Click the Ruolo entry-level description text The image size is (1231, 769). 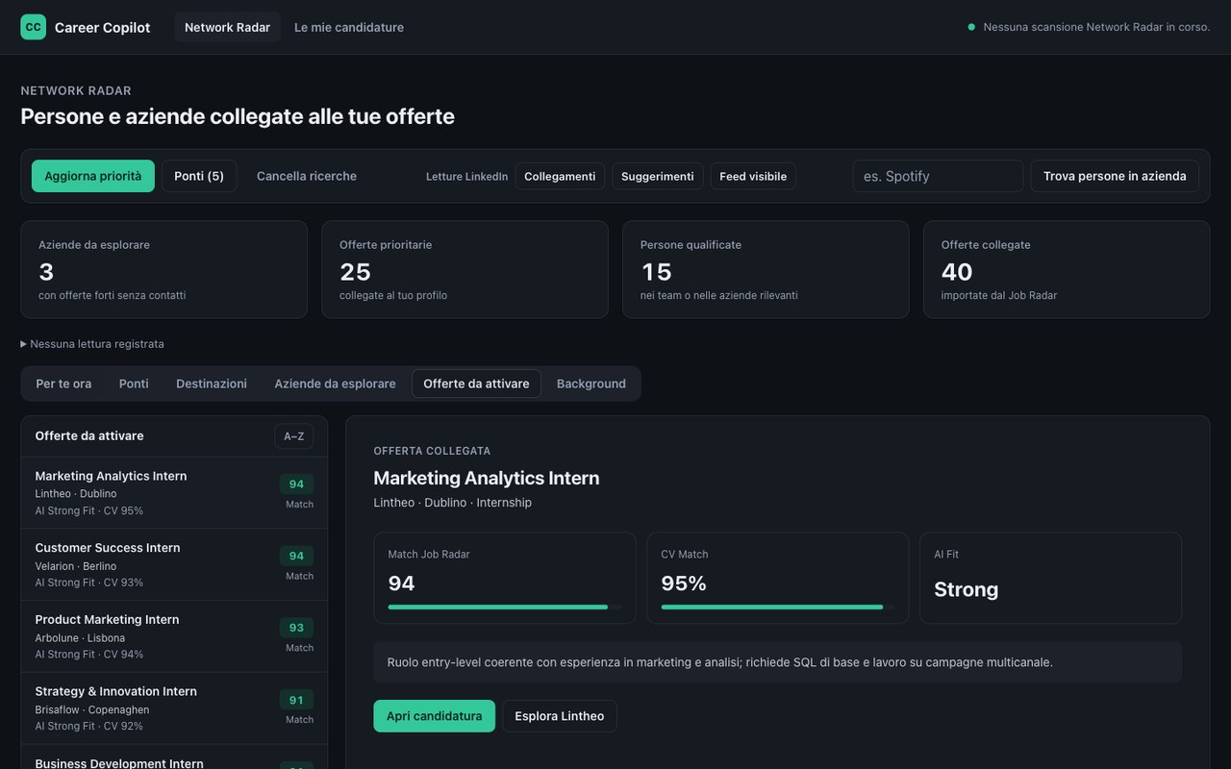pos(720,662)
